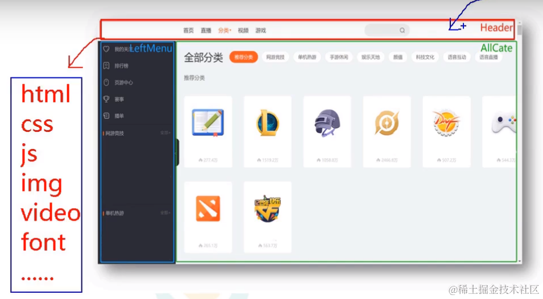Open 播单 label in left menu

pyautogui.click(x=119, y=116)
